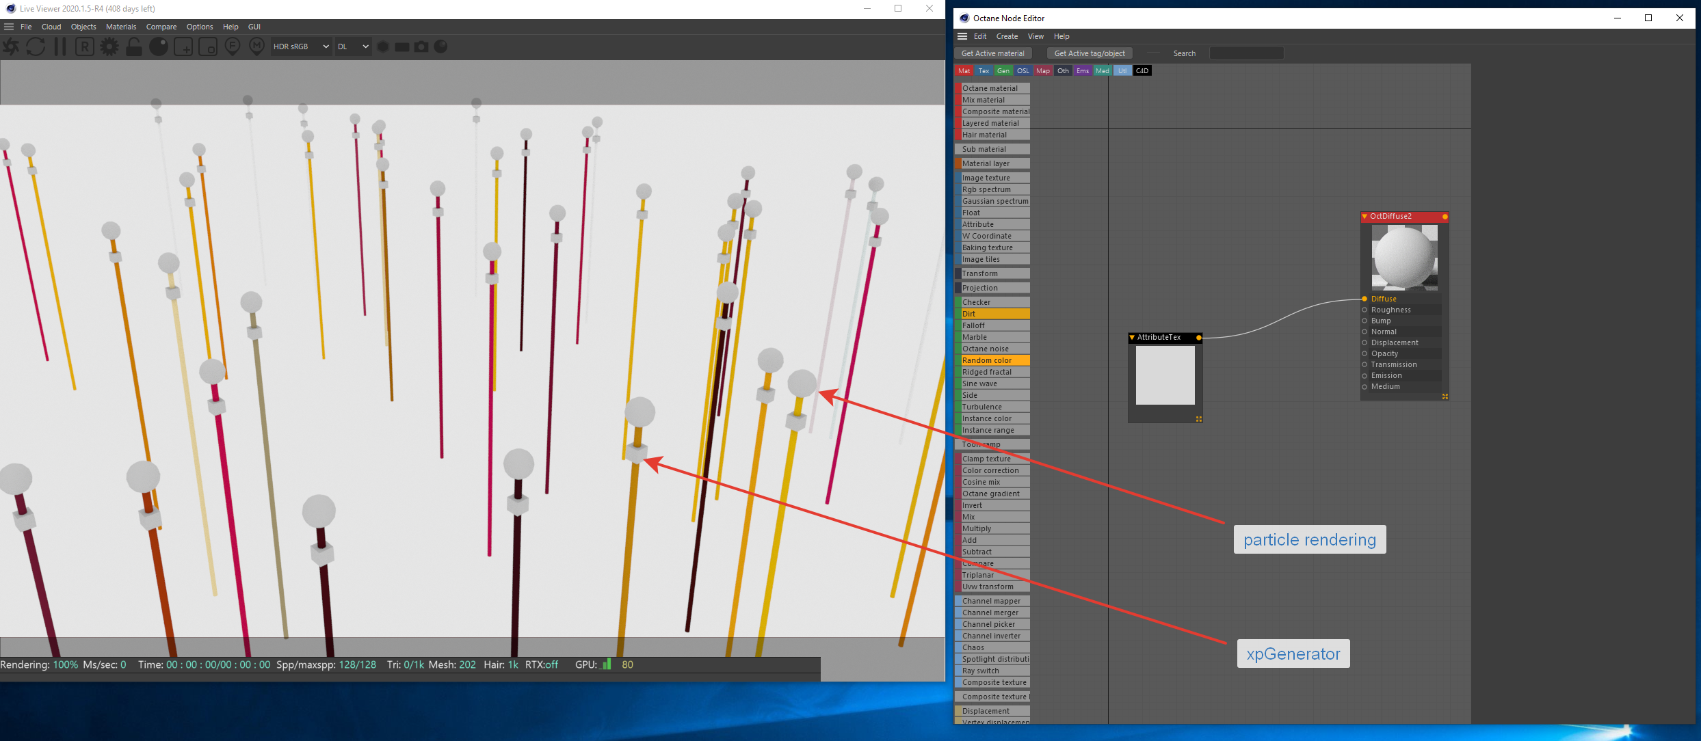Screen dimensions: 1701x741
Task: Click the focus picker F icon
Action: coord(233,46)
